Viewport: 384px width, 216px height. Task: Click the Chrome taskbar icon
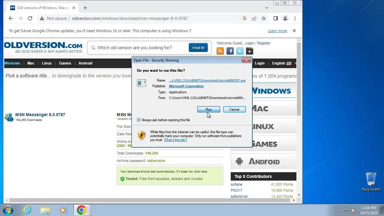coord(81,210)
